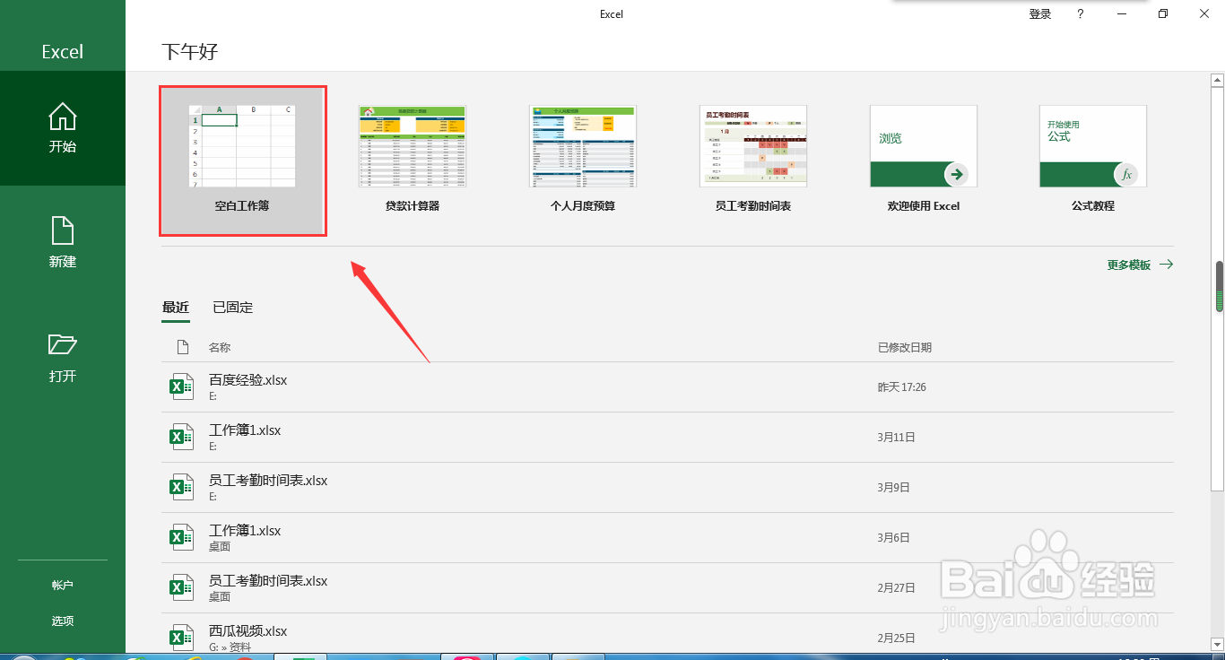Viewport: 1225px width, 660px height.
Task: Open 选项 in the sidebar
Action: pyautogui.click(x=63, y=621)
